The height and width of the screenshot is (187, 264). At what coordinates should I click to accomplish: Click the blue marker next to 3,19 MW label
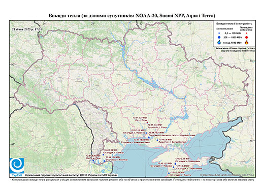[146, 133]
